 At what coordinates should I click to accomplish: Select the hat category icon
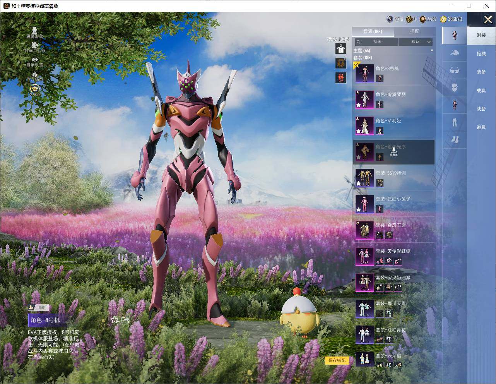pos(455,53)
